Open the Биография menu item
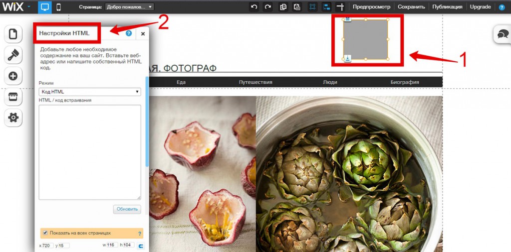511x252 pixels. [405, 82]
